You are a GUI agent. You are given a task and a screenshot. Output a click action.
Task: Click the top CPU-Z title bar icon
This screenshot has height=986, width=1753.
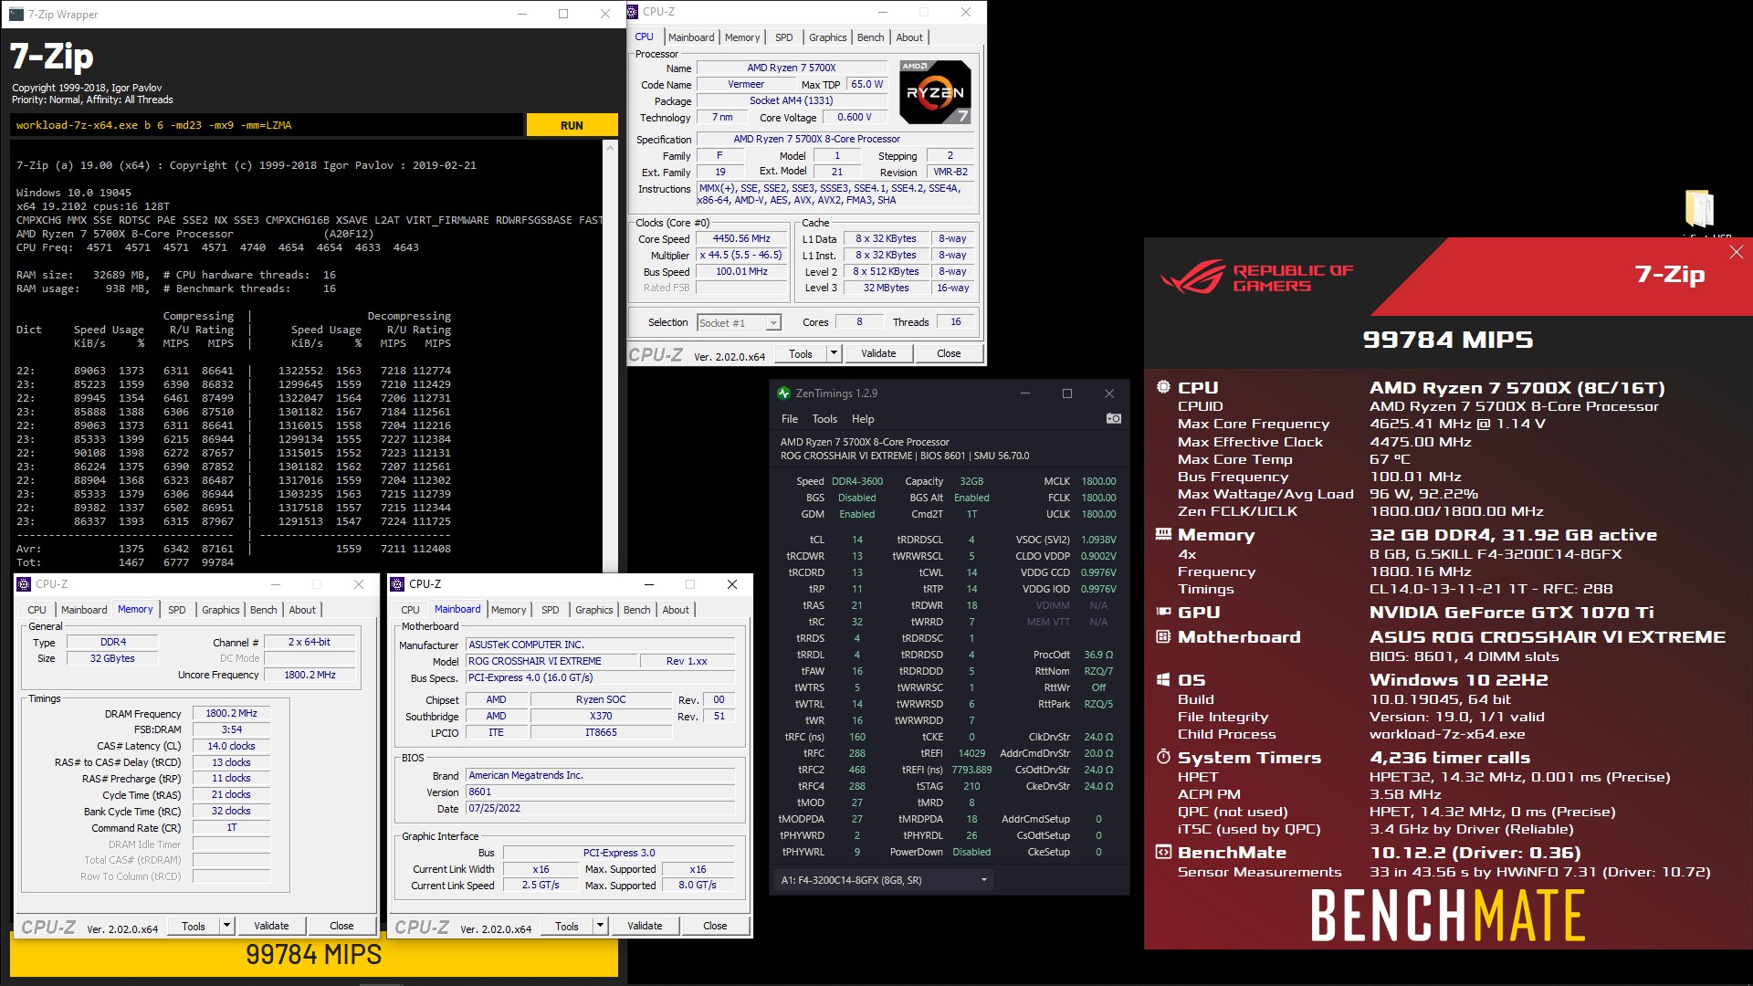(634, 12)
